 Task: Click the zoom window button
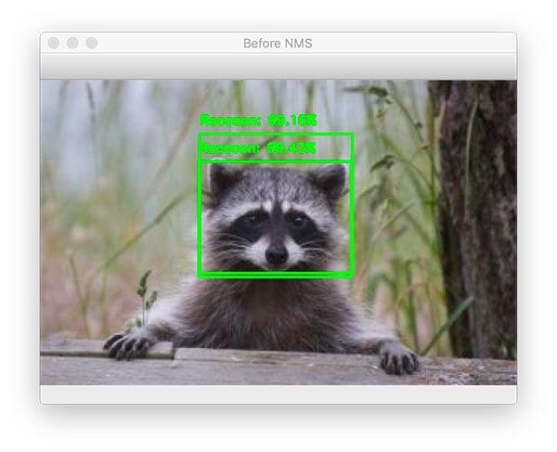(x=91, y=44)
